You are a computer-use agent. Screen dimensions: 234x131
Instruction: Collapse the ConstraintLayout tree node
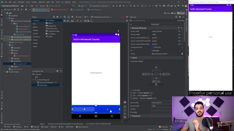pos(33,80)
